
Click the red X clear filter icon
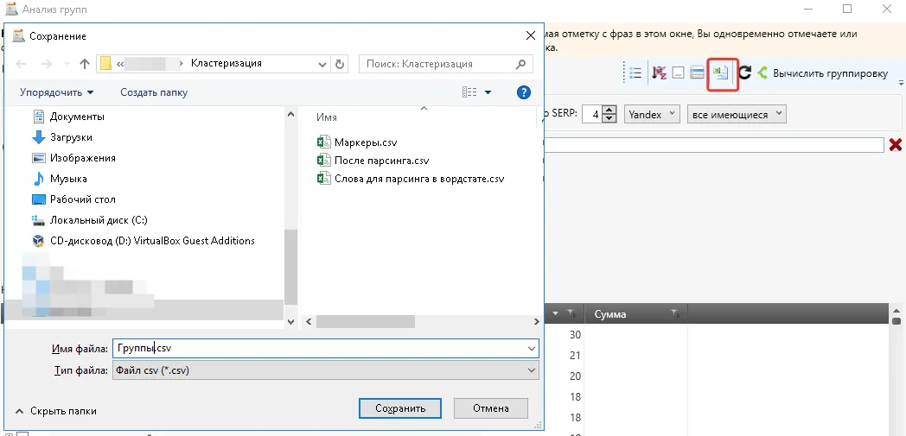click(x=896, y=145)
